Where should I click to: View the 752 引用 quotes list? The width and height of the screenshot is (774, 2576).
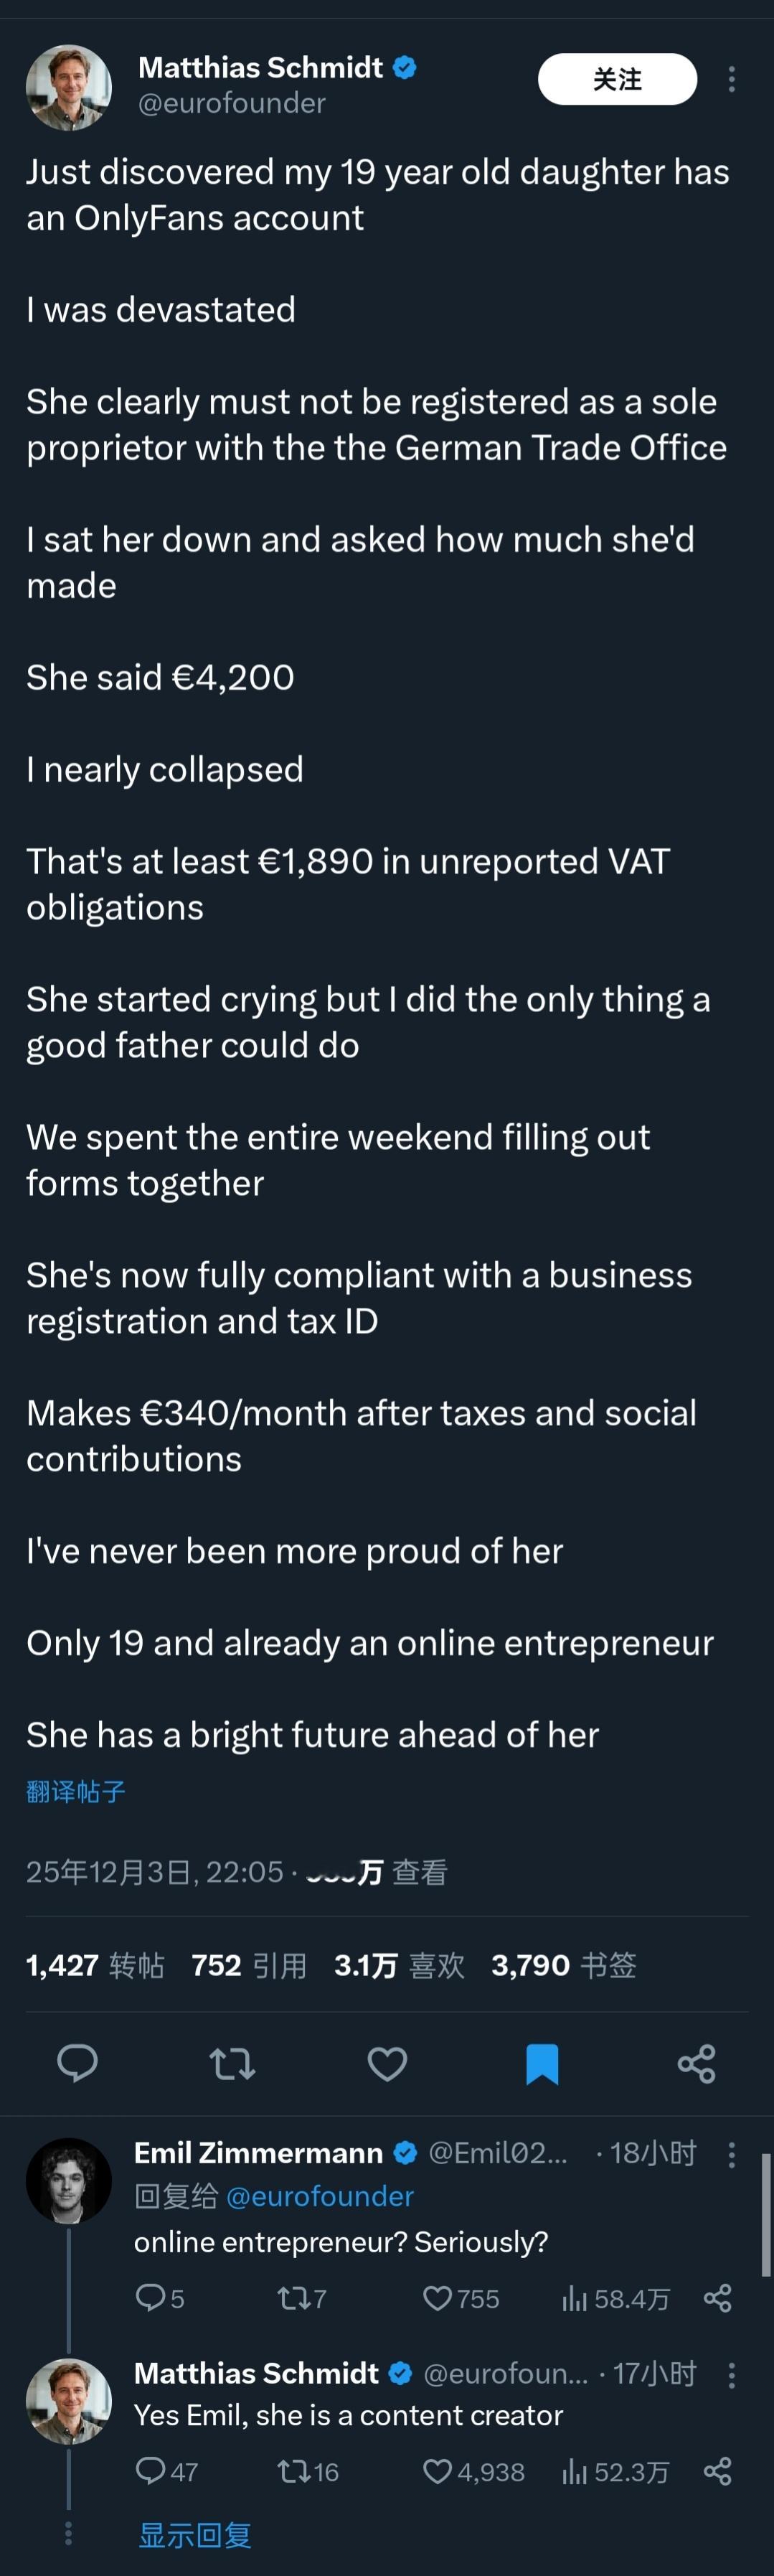pos(249,1965)
